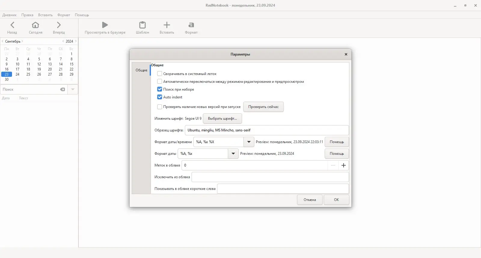Jump to today with Сегодня home icon
The width and height of the screenshot is (481, 258).
coord(35,25)
